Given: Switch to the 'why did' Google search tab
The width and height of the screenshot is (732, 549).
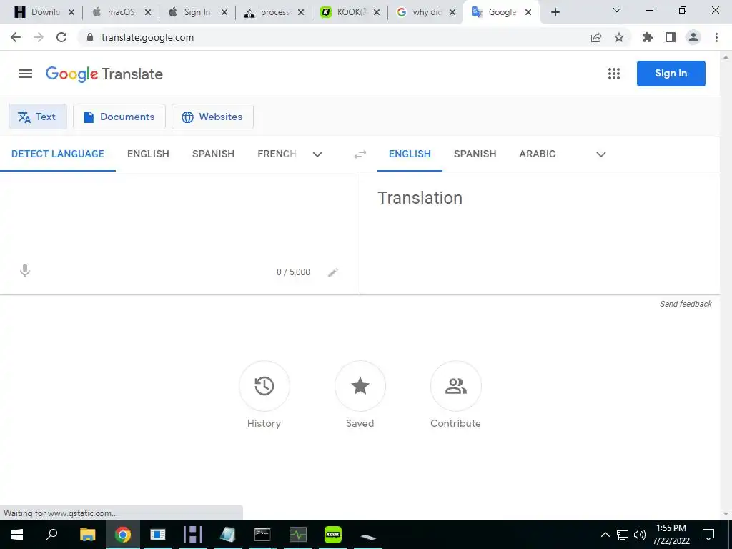Looking at the screenshot, I should click(x=426, y=12).
